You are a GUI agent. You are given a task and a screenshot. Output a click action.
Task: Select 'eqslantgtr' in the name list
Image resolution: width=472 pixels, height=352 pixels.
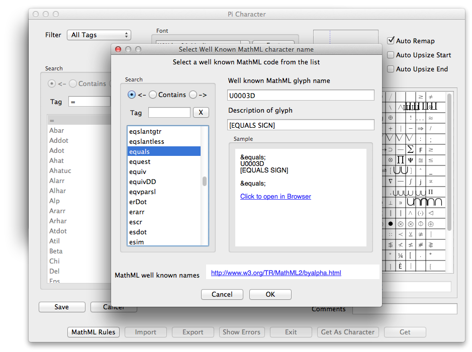[x=164, y=131]
